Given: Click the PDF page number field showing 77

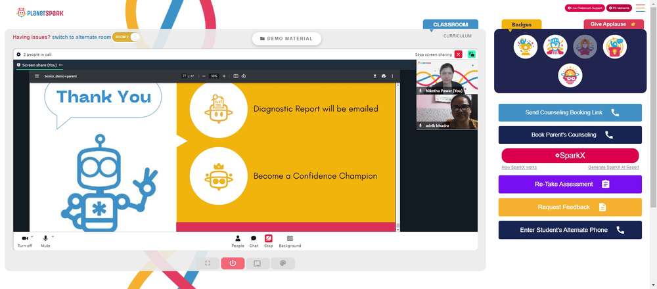Looking at the screenshot, I should pos(185,76).
